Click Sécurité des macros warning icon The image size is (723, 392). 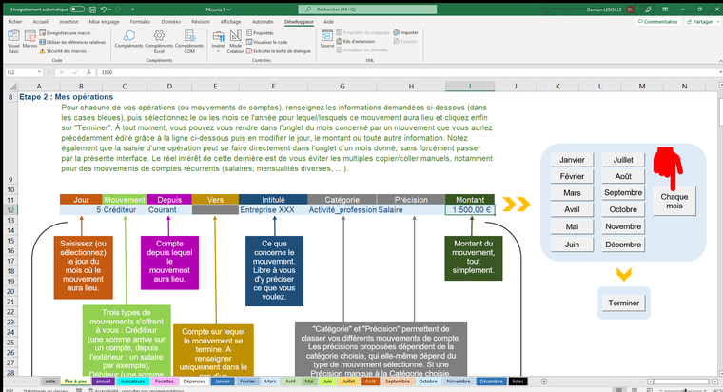tap(45, 49)
